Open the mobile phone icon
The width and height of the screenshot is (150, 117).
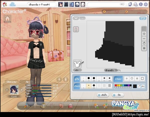click(x=130, y=4)
